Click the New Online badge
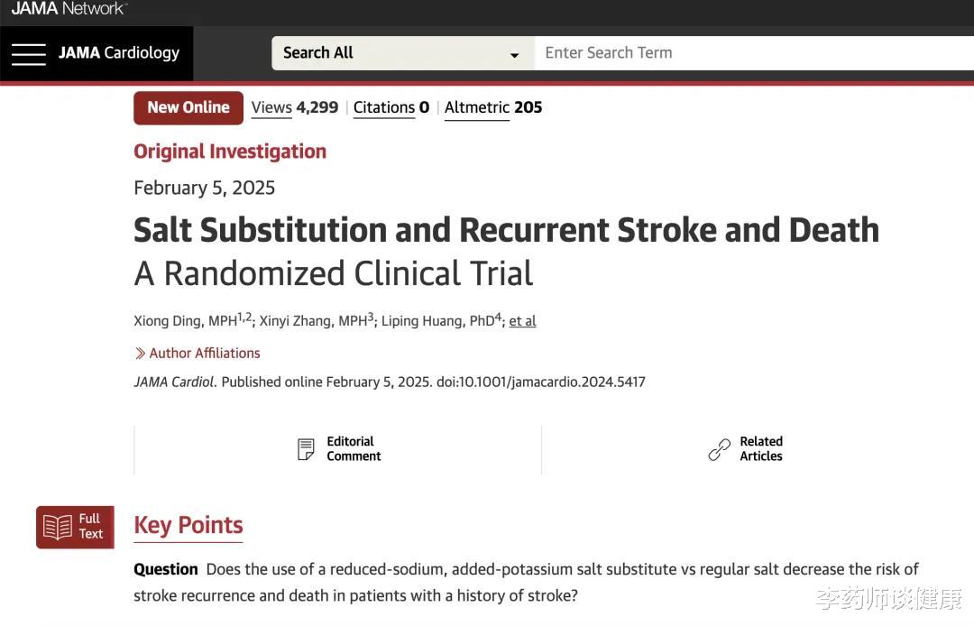 pos(188,107)
